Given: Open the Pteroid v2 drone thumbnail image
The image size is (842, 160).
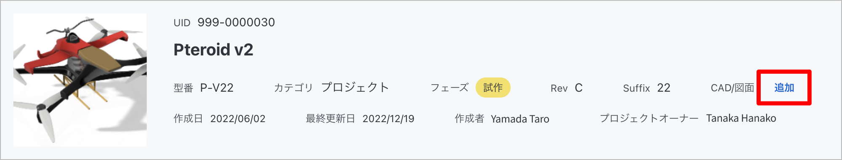Looking at the screenshot, I should tap(80, 80).
